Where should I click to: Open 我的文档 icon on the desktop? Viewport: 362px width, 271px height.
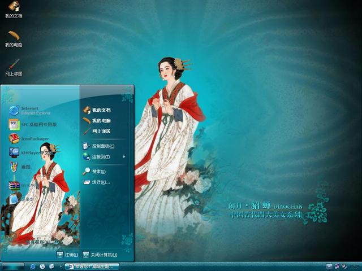coord(14,9)
